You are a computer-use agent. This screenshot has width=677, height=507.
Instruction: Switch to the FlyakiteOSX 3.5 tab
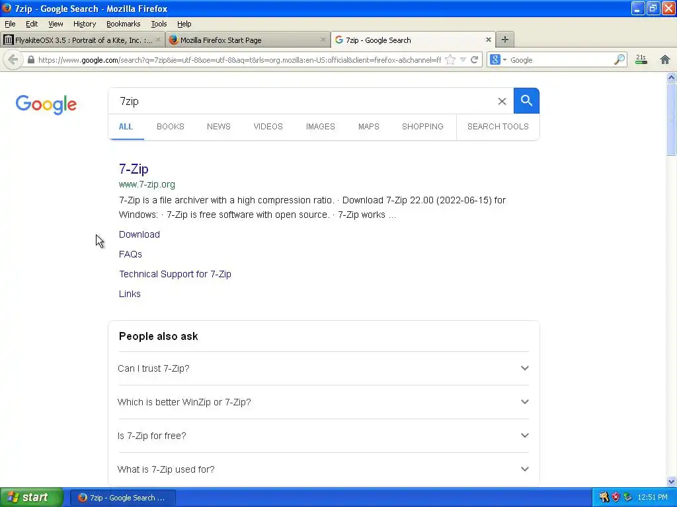[83, 40]
